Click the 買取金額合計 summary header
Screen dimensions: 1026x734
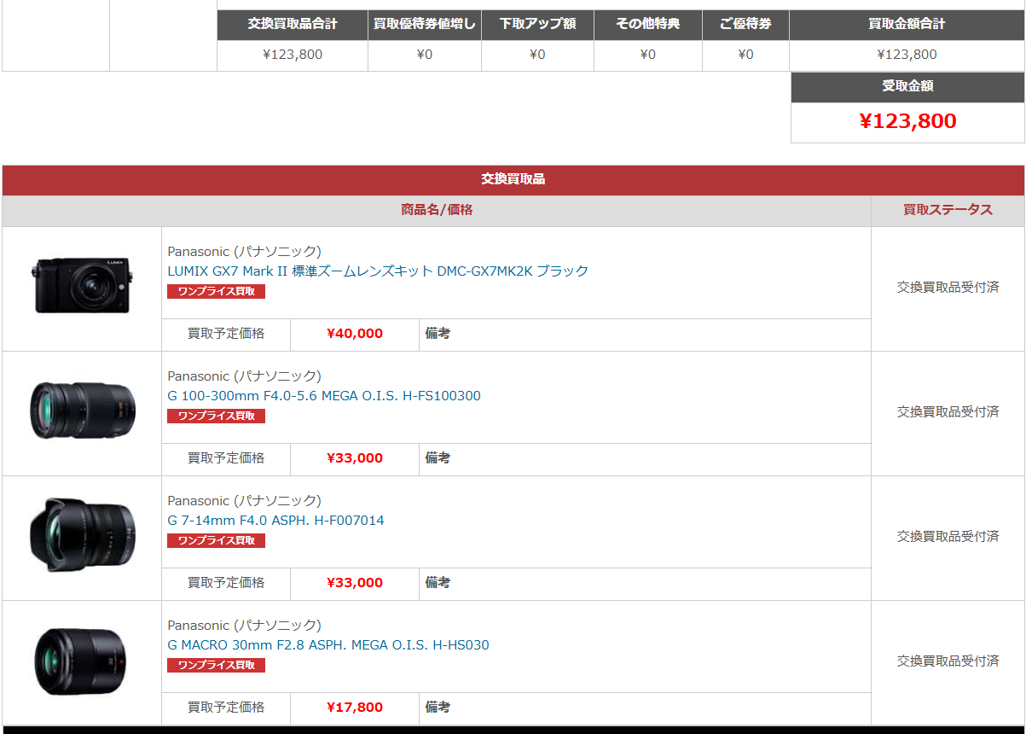pos(907,24)
